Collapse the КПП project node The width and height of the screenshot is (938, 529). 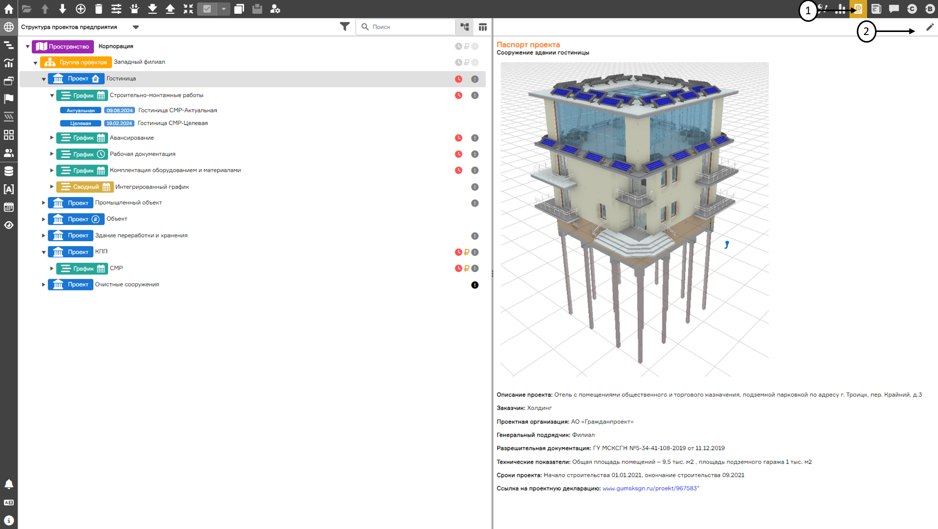pyautogui.click(x=44, y=252)
